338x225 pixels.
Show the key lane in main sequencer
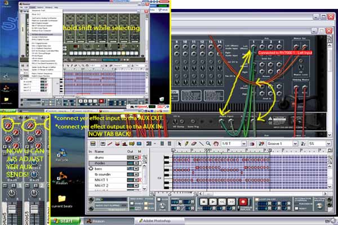point(103,143)
